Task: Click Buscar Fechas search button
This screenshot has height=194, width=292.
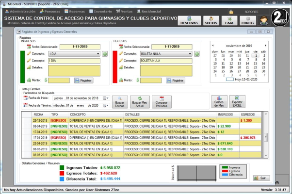Action: pos(120,102)
